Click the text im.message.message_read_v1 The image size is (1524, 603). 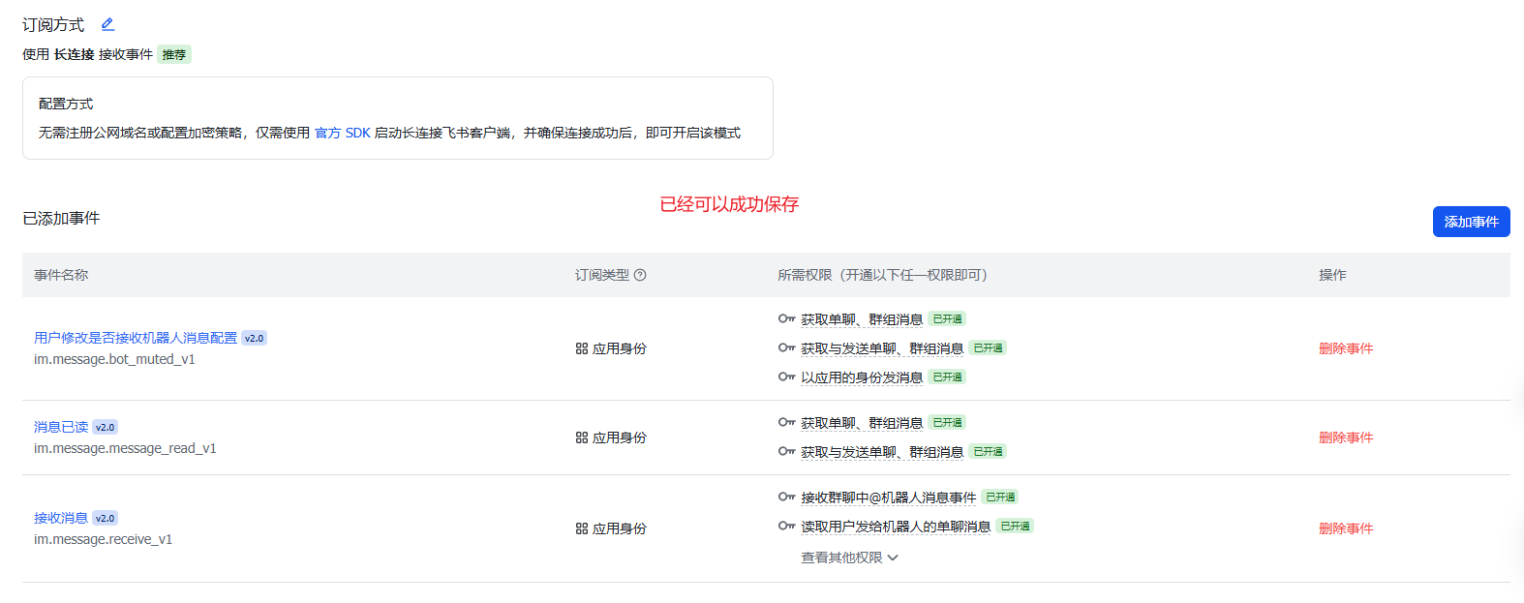(125, 448)
